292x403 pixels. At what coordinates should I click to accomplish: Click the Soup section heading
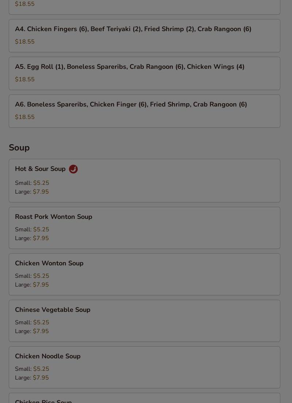point(19,148)
